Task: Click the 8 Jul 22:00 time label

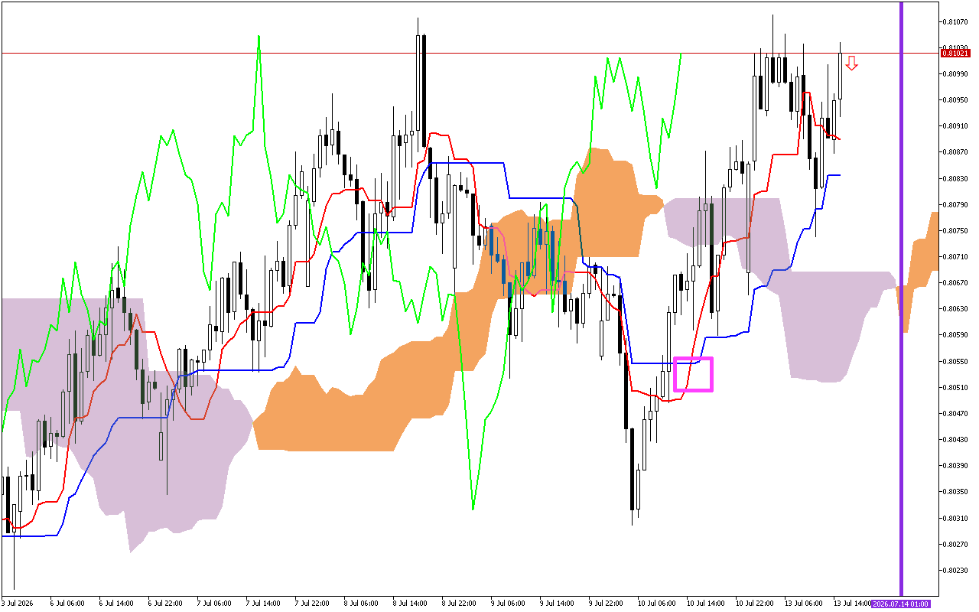Action: coord(459,604)
